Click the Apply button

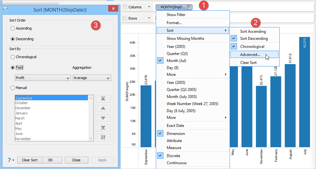102,160
